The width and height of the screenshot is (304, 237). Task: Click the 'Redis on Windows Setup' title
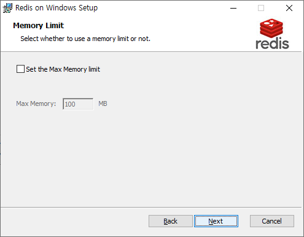click(57, 8)
